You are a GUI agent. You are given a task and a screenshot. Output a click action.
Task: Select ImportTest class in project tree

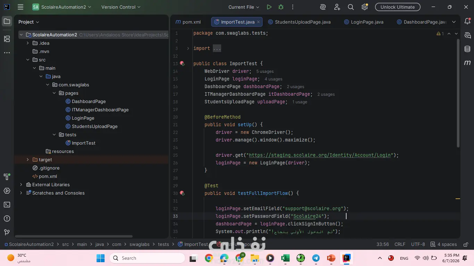81,143
